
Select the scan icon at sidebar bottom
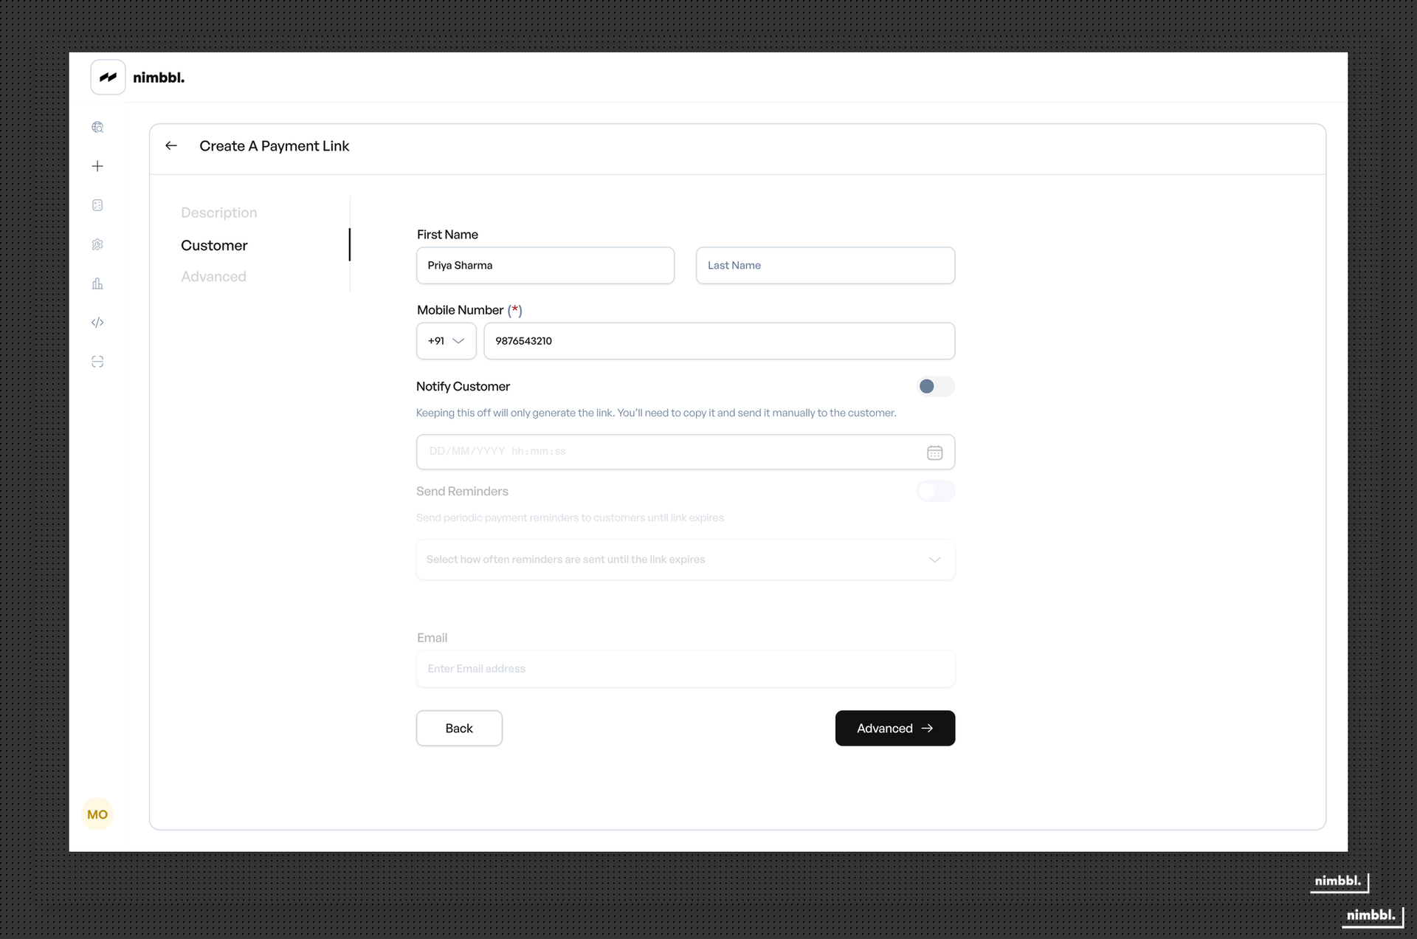point(97,362)
